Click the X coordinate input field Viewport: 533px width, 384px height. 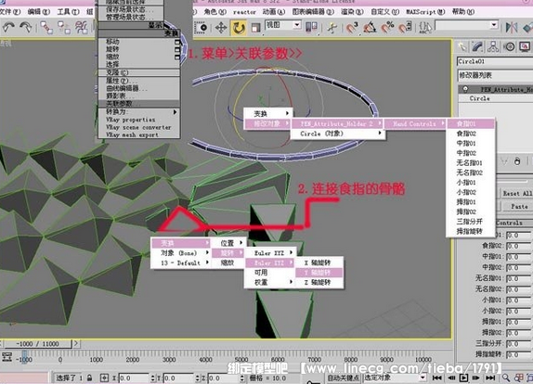point(134,378)
